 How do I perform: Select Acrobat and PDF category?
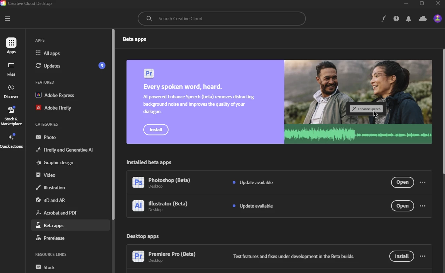coord(70,213)
